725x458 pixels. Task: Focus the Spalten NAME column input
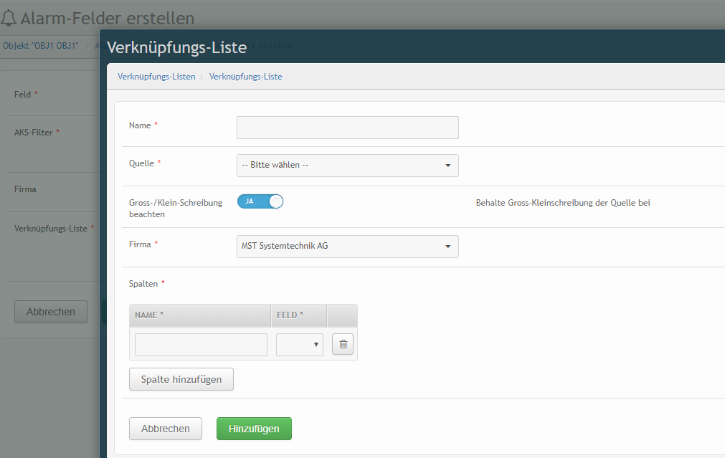pyautogui.click(x=201, y=345)
